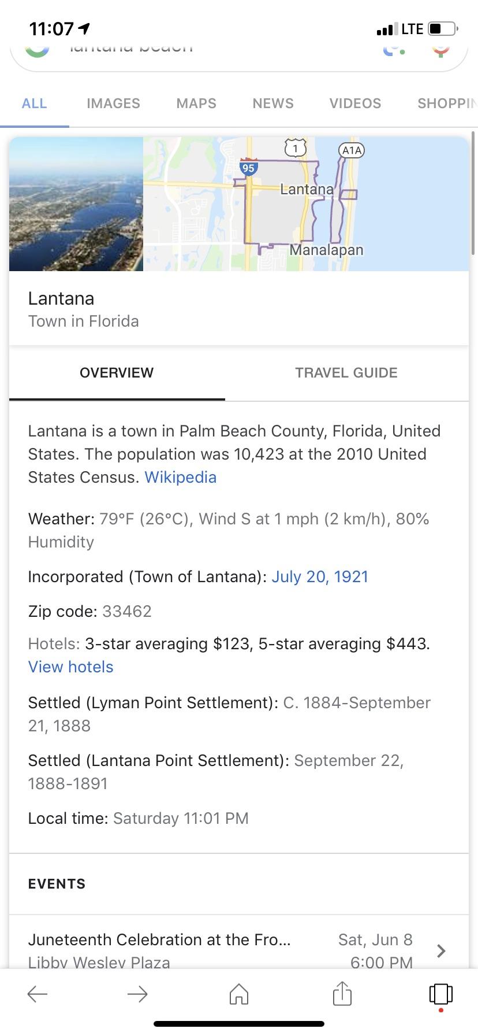This screenshot has height=1036, width=478.
Task: Select the Travel Guide tab
Action: coord(346,373)
